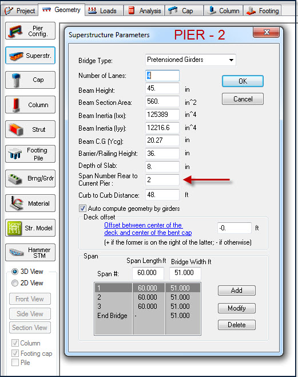Select the 2D View radio button
298x377 pixels.
[x=15, y=283]
